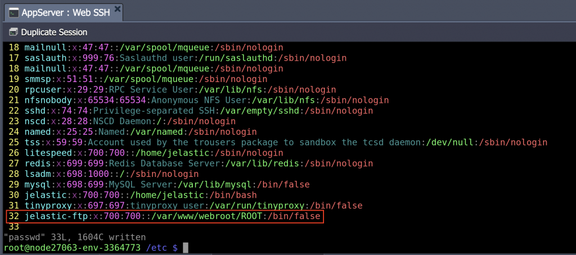Click the mysql MySQL Server line
The image size is (576, 255).
159,184
